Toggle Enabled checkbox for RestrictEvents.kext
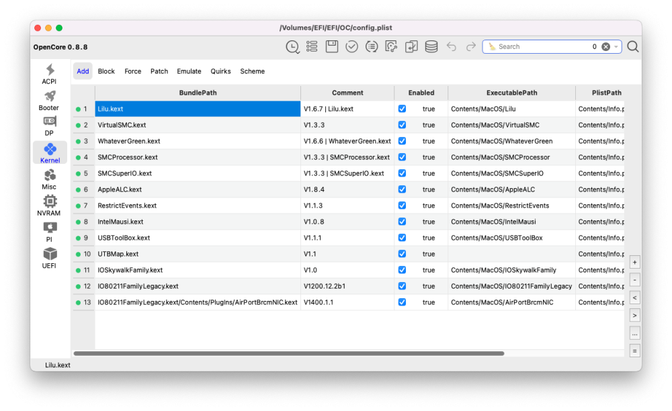Image resolution: width=672 pixels, height=411 pixels. point(402,205)
